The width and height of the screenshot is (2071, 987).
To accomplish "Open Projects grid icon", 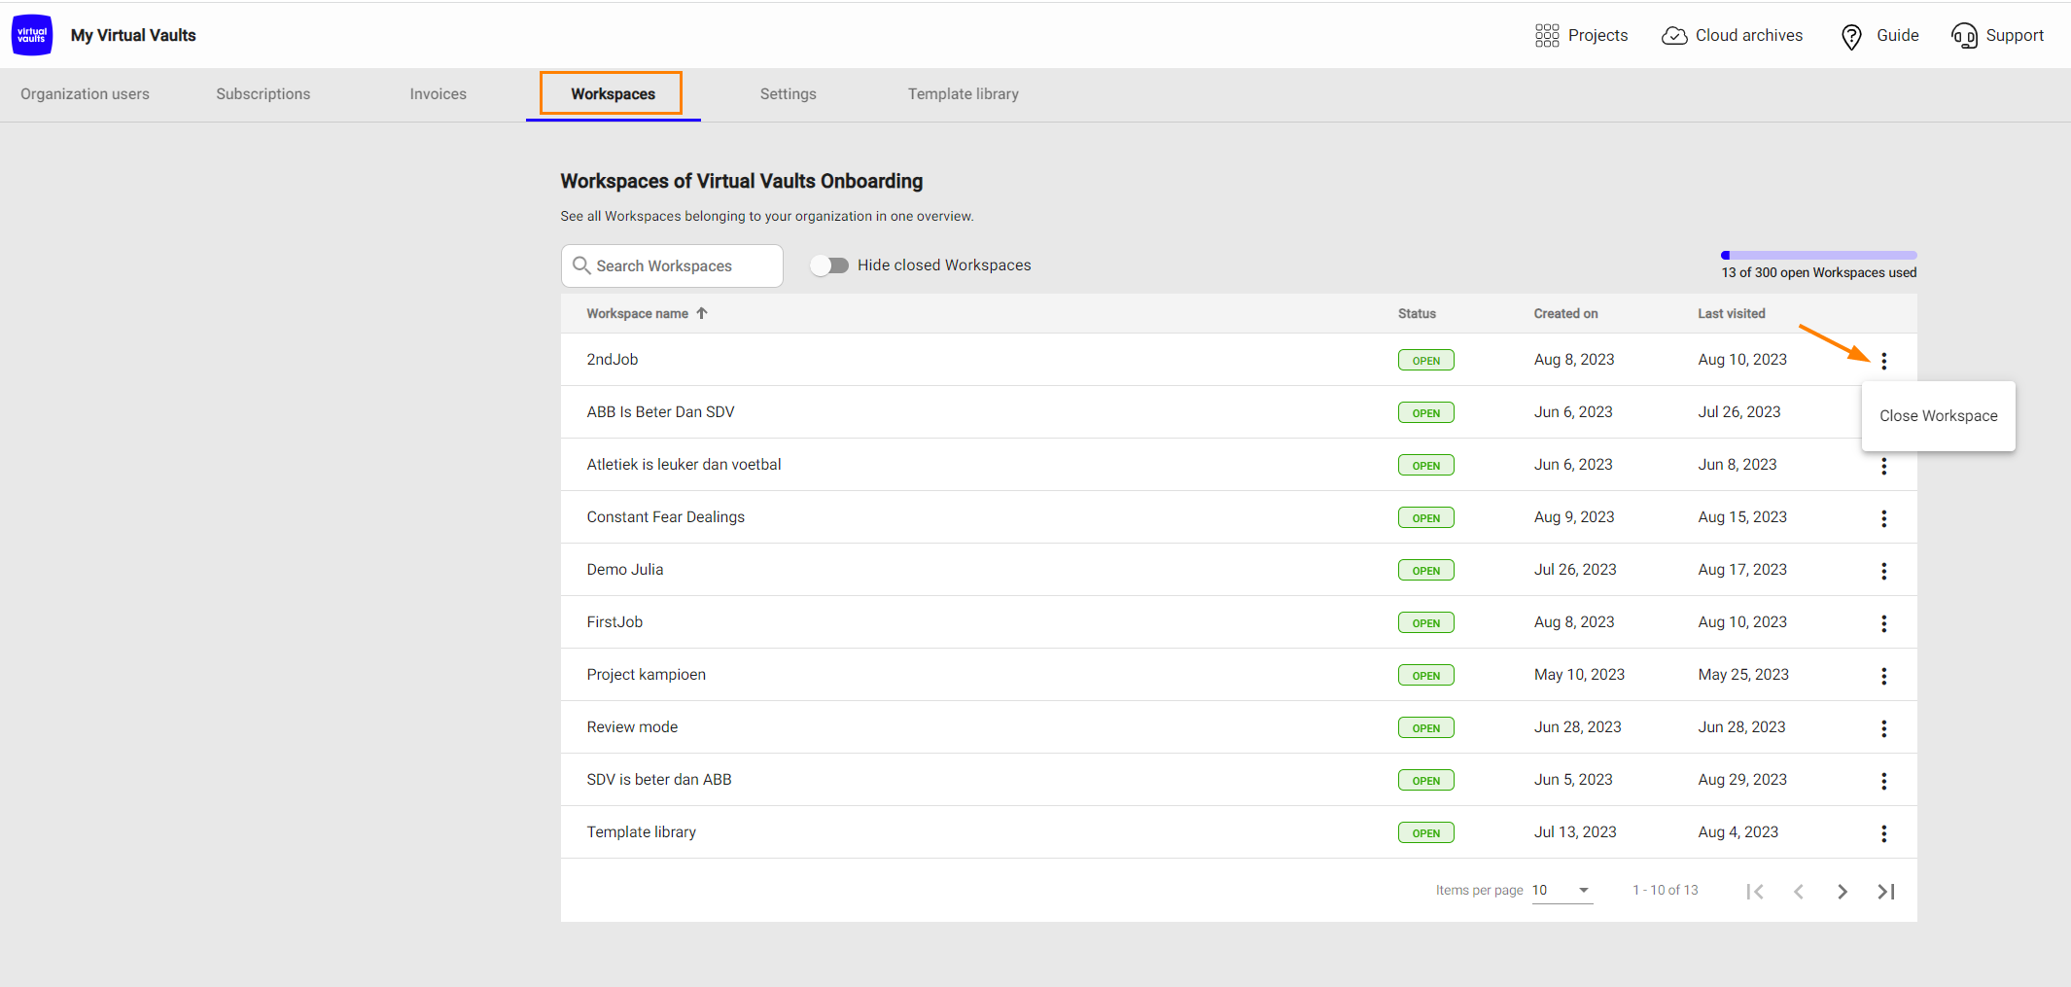I will point(1547,36).
